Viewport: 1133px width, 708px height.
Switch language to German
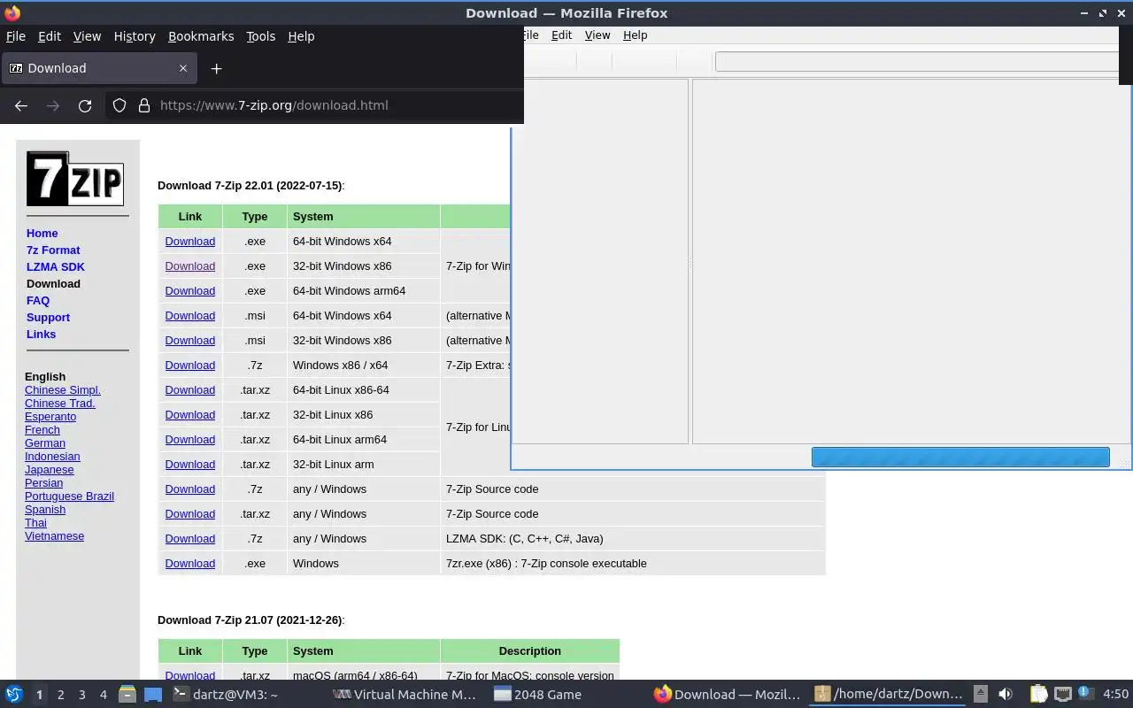coord(45,442)
